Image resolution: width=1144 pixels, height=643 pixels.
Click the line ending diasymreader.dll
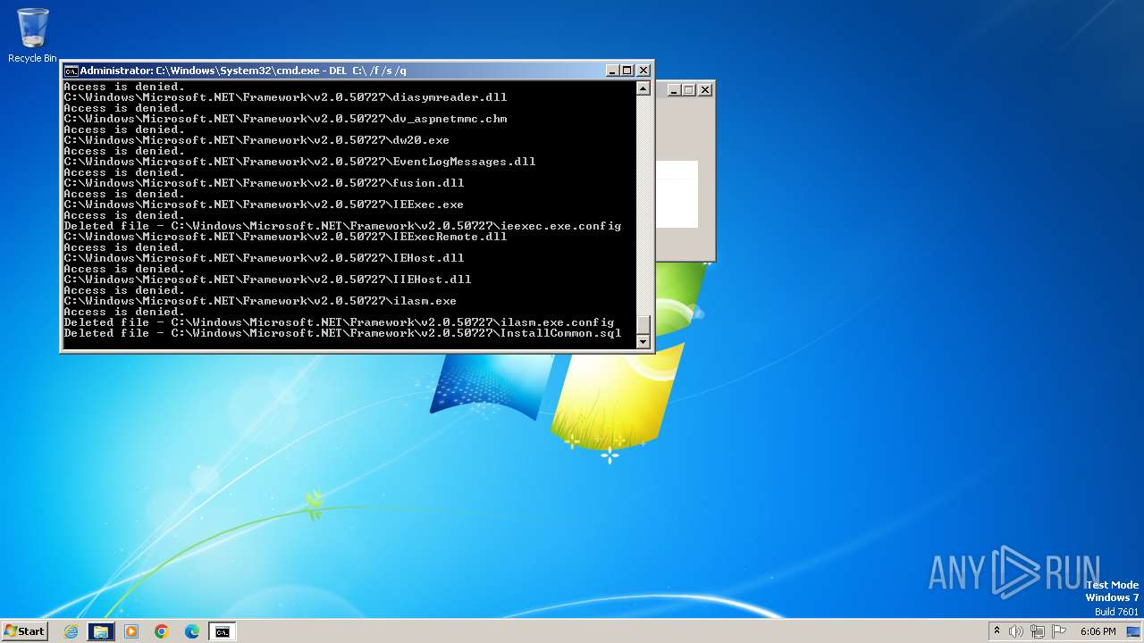tap(285, 97)
